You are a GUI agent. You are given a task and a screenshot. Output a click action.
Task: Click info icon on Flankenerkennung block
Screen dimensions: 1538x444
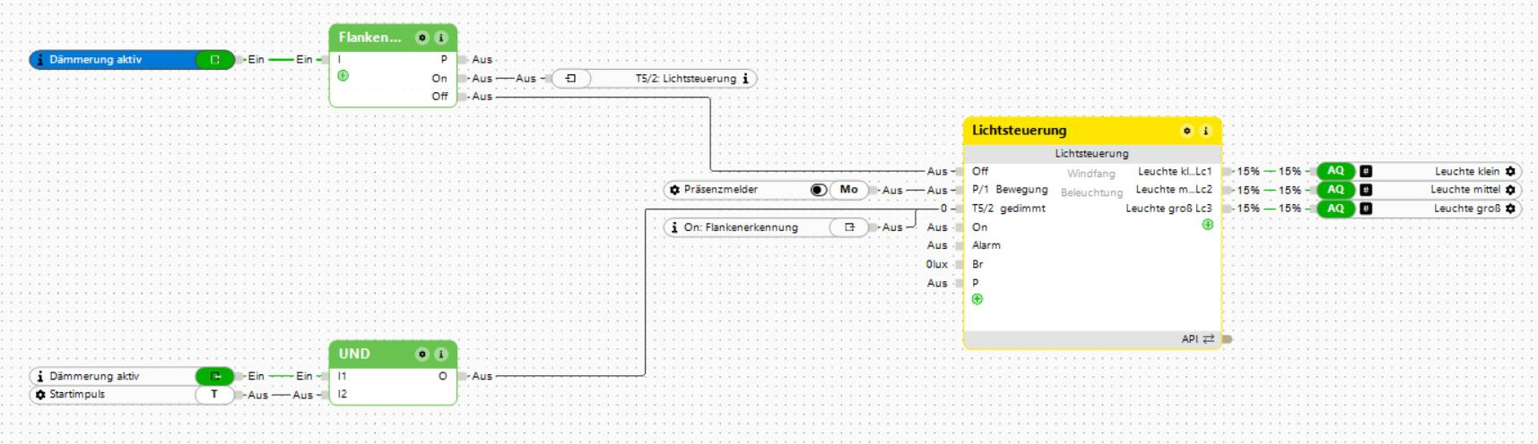pyautogui.click(x=440, y=38)
